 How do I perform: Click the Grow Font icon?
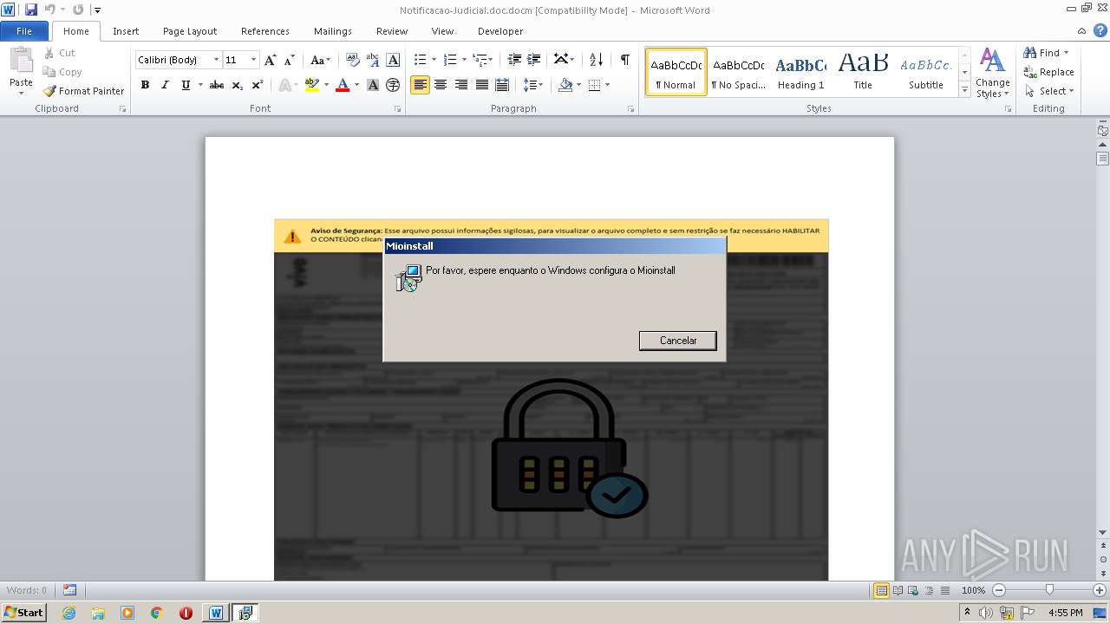(271, 60)
